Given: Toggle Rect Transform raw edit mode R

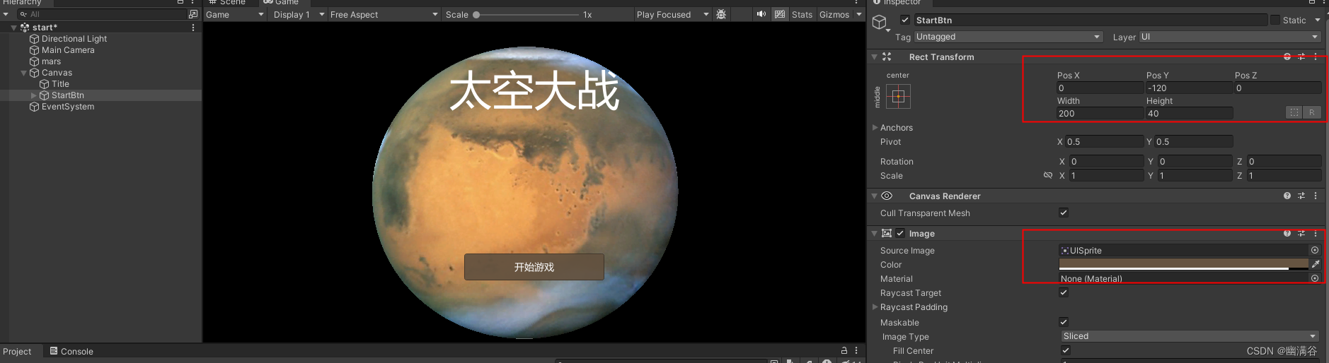Looking at the screenshot, I should (1312, 112).
